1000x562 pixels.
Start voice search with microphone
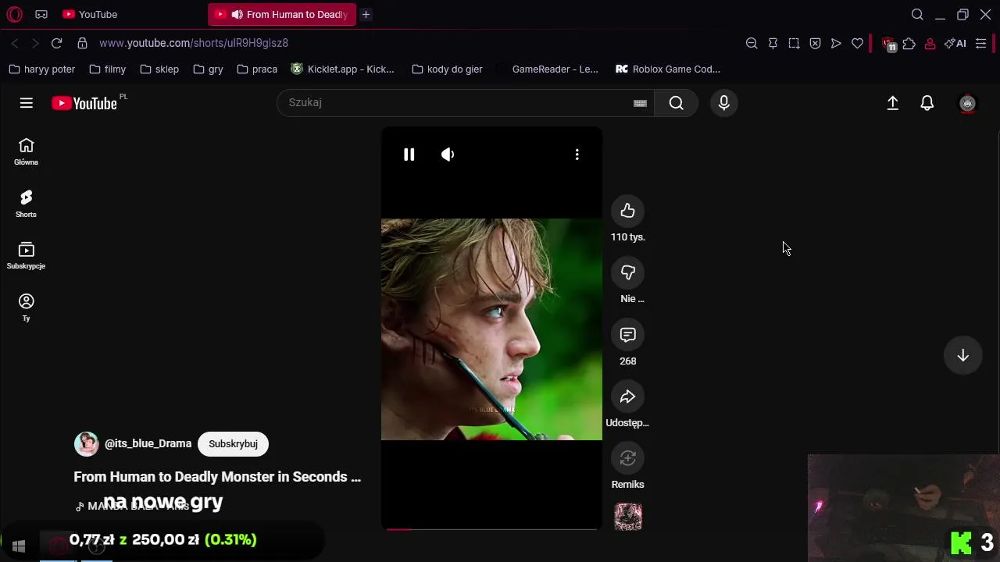click(724, 103)
